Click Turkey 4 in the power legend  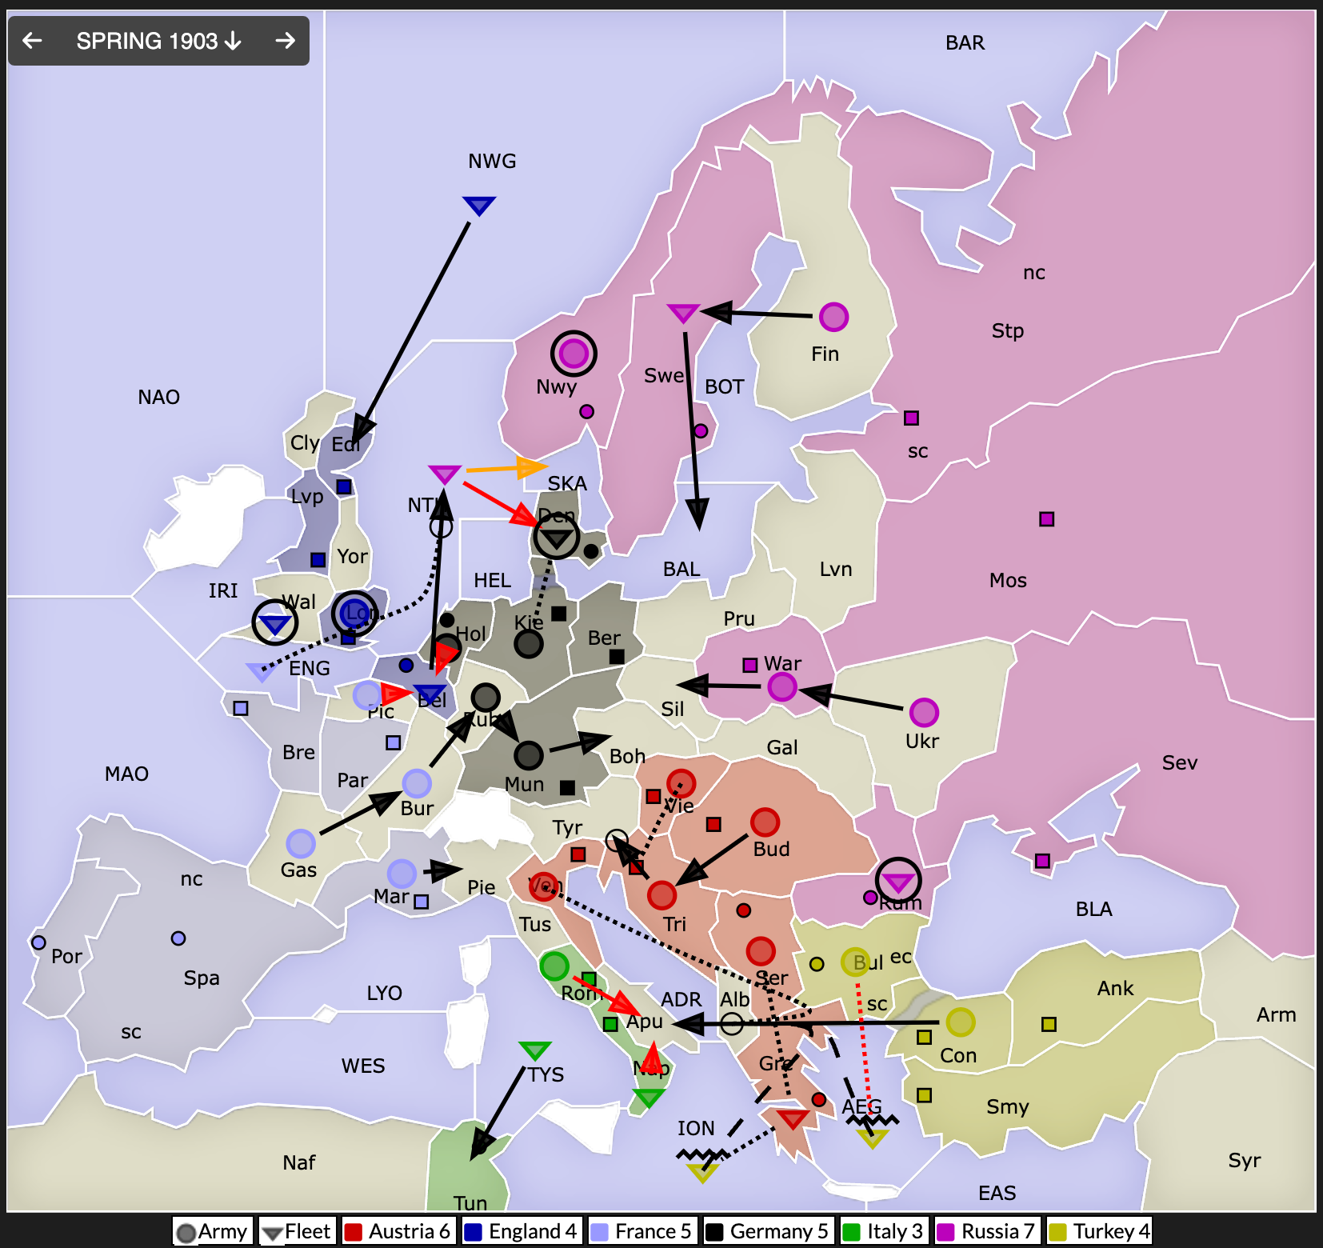(1101, 1232)
